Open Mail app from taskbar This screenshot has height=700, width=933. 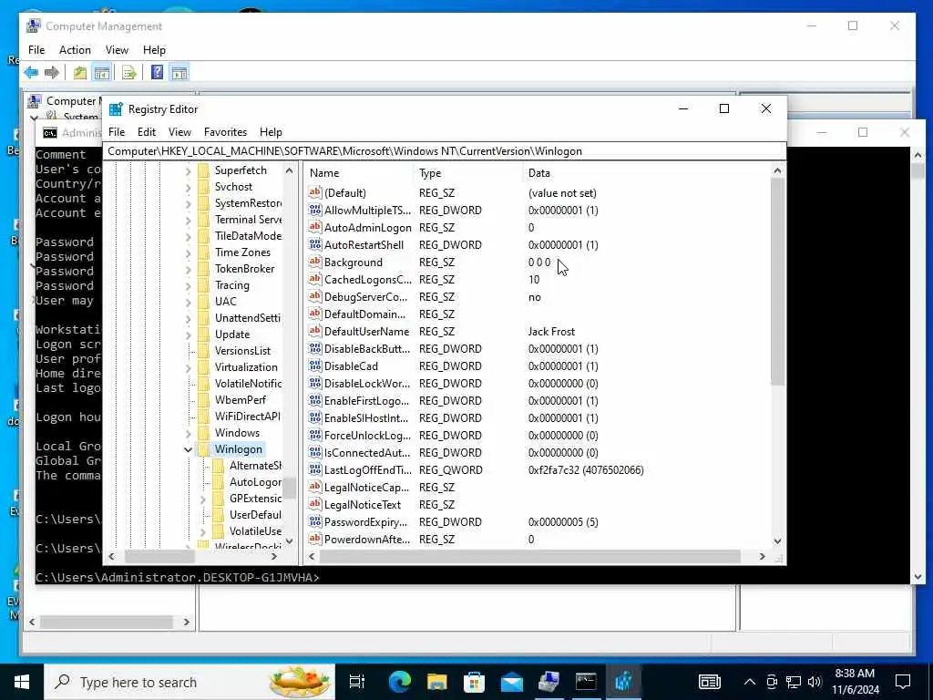pos(512,682)
